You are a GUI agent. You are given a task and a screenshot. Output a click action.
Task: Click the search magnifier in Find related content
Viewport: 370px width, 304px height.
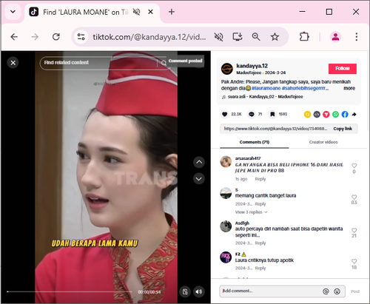(164, 63)
